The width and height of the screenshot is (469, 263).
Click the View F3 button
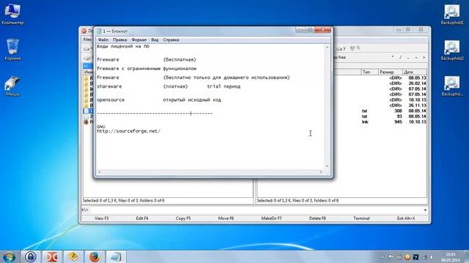tap(102, 218)
